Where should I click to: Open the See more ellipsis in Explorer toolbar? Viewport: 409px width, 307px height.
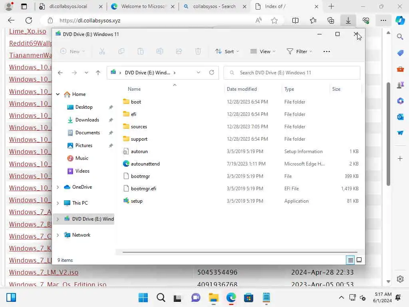(327, 52)
